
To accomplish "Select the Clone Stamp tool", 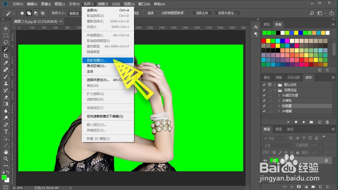I will pyautogui.click(x=6, y=83).
